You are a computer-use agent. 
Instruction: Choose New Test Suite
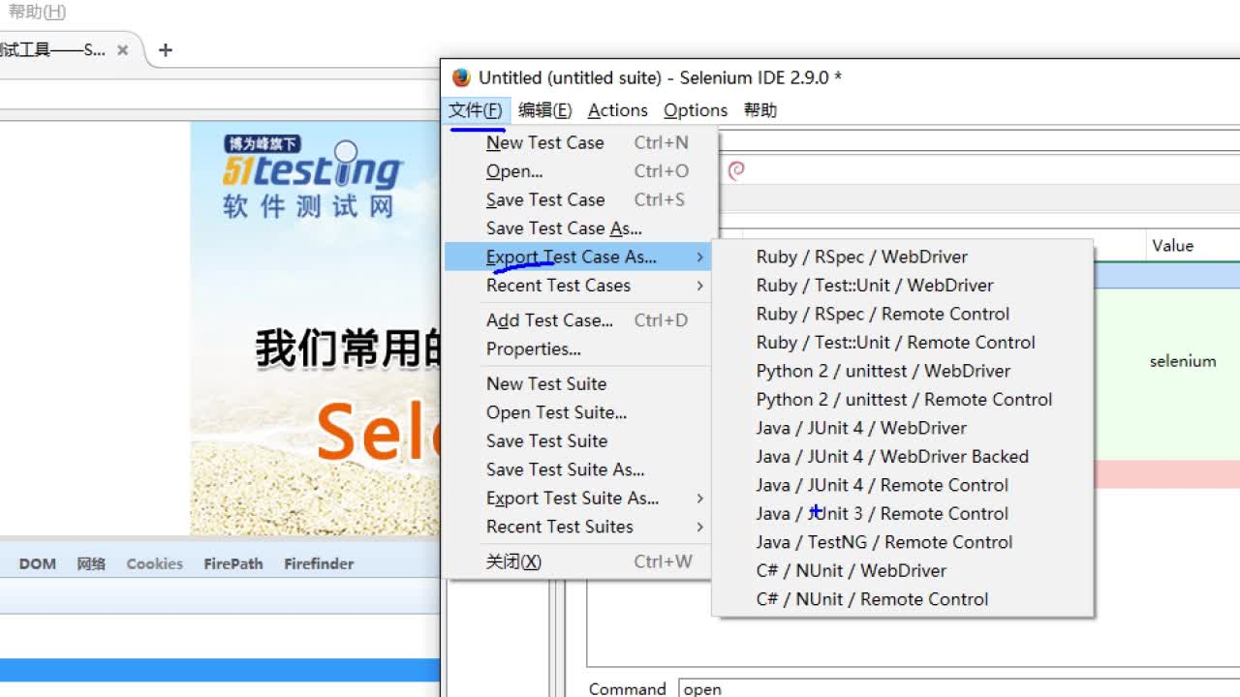[579, 383]
